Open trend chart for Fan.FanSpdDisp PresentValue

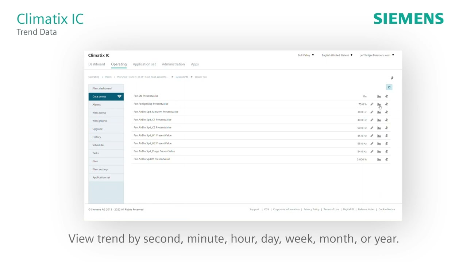pyautogui.click(x=379, y=104)
